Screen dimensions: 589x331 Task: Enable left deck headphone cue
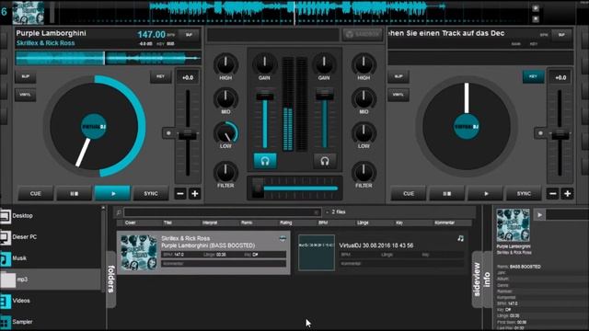coord(265,161)
